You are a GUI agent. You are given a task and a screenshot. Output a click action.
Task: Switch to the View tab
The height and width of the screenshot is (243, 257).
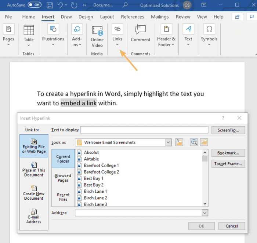pos(202,17)
